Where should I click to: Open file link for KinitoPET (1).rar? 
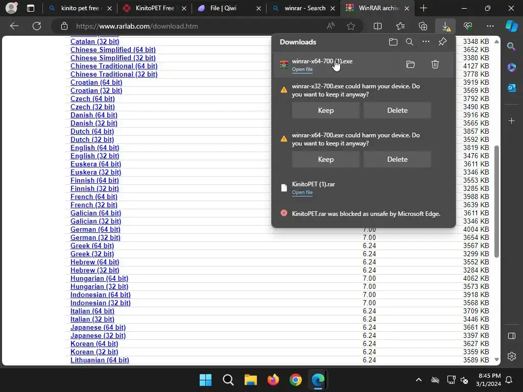click(x=302, y=192)
